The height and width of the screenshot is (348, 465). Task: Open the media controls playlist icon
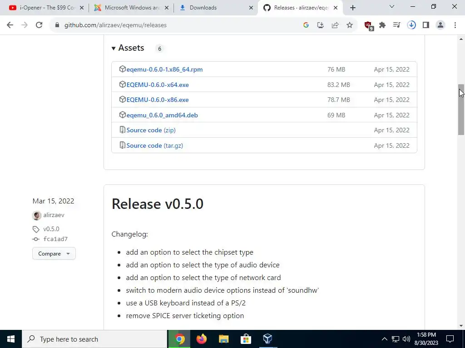pyautogui.click(x=397, y=25)
